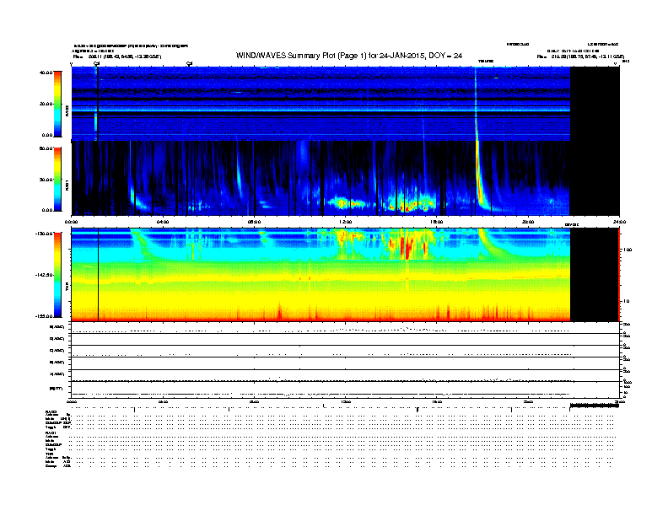Click the WIND/WAVES Summary Plot title
Viewport: 668px width, 516px height.
(349, 56)
